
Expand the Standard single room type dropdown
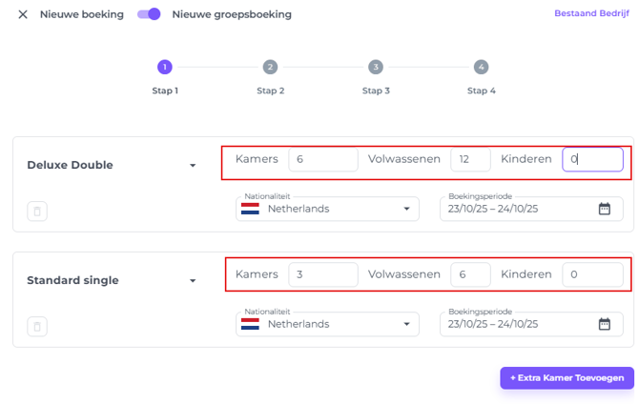point(193,281)
